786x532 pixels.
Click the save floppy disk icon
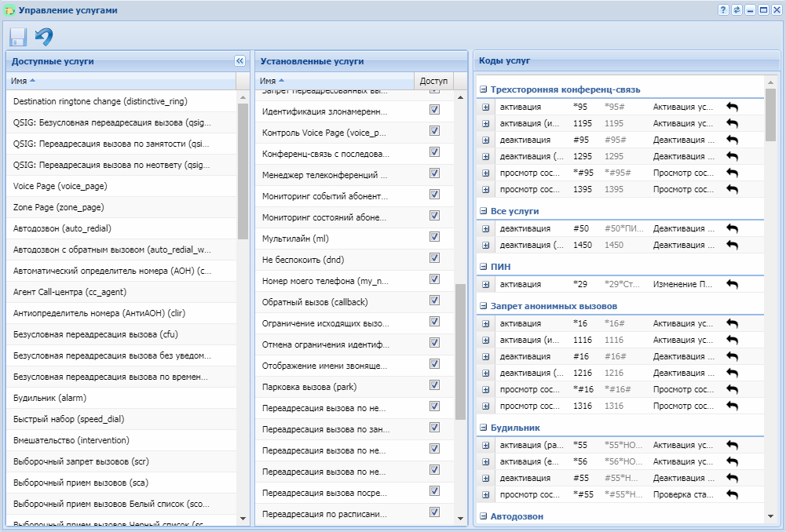pyautogui.click(x=17, y=37)
